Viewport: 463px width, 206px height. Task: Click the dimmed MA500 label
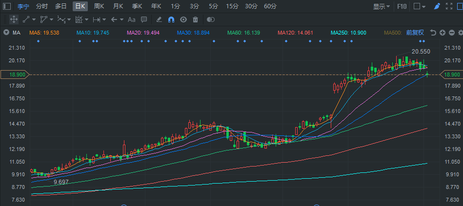[x=394, y=33]
